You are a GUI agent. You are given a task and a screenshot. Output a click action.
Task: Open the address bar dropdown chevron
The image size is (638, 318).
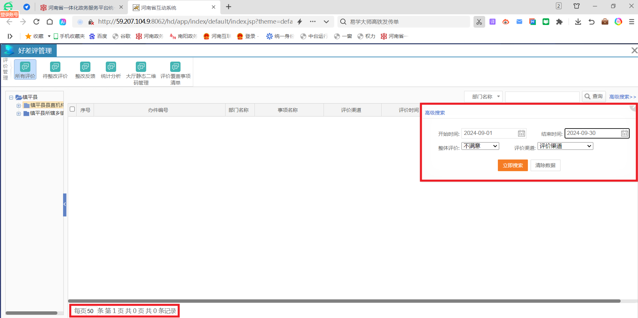point(326,22)
